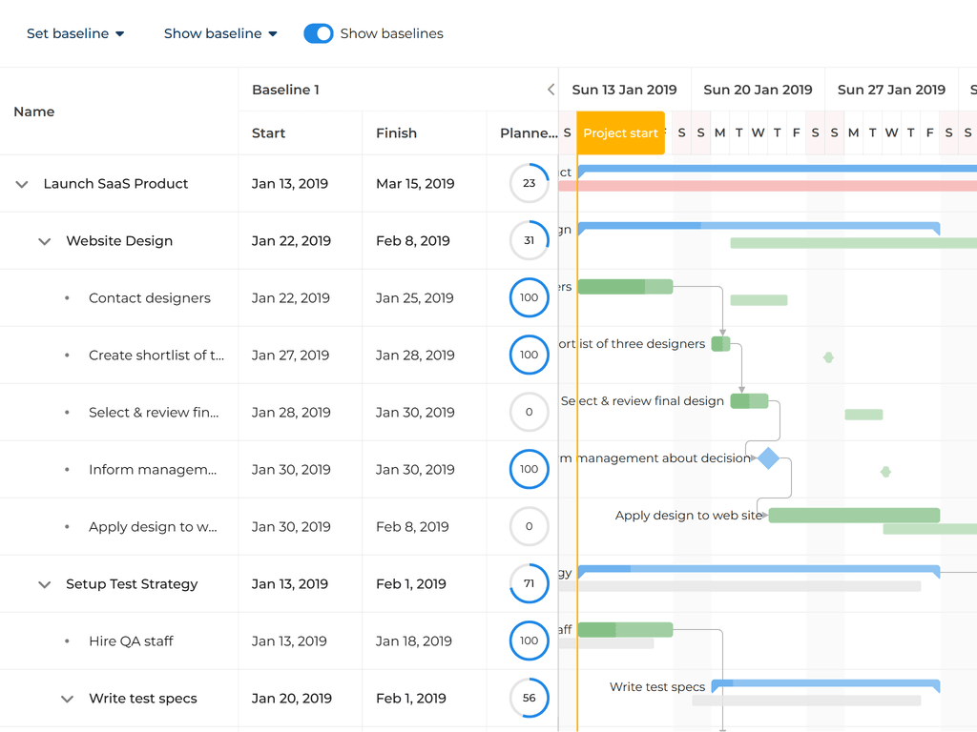Click the 56% progress circle for Write test specs
This screenshot has height=732, width=977.
(529, 698)
